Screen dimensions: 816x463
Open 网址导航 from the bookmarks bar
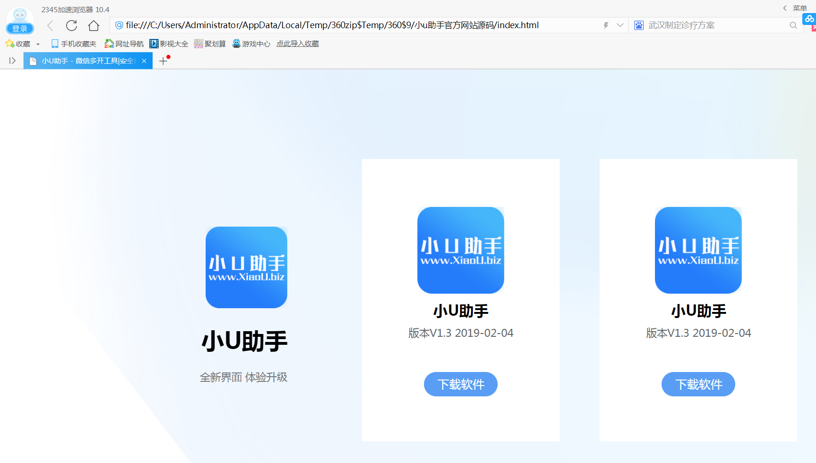tap(123, 43)
